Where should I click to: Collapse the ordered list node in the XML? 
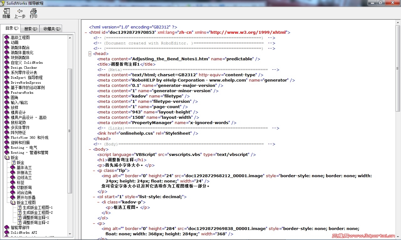point(93,197)
